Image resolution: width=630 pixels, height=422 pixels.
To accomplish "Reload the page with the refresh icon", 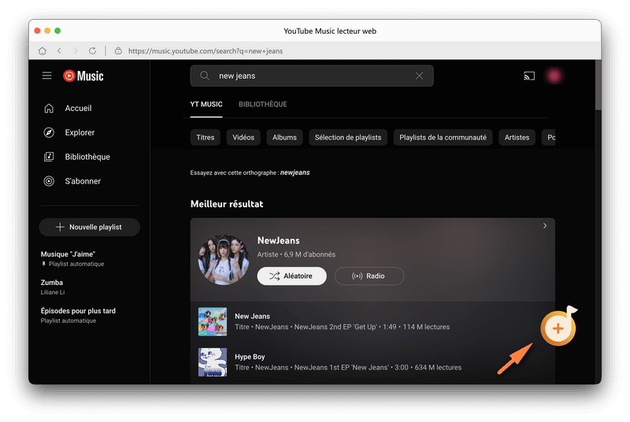I will tap(92, 50).
